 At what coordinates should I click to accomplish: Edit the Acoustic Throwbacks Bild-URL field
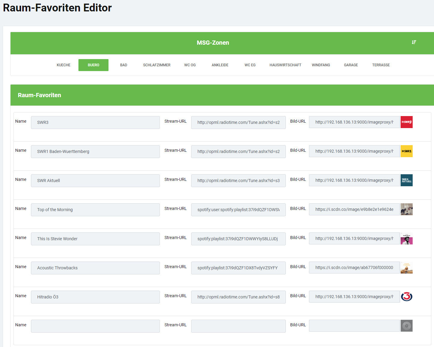(x=354, y=268)
